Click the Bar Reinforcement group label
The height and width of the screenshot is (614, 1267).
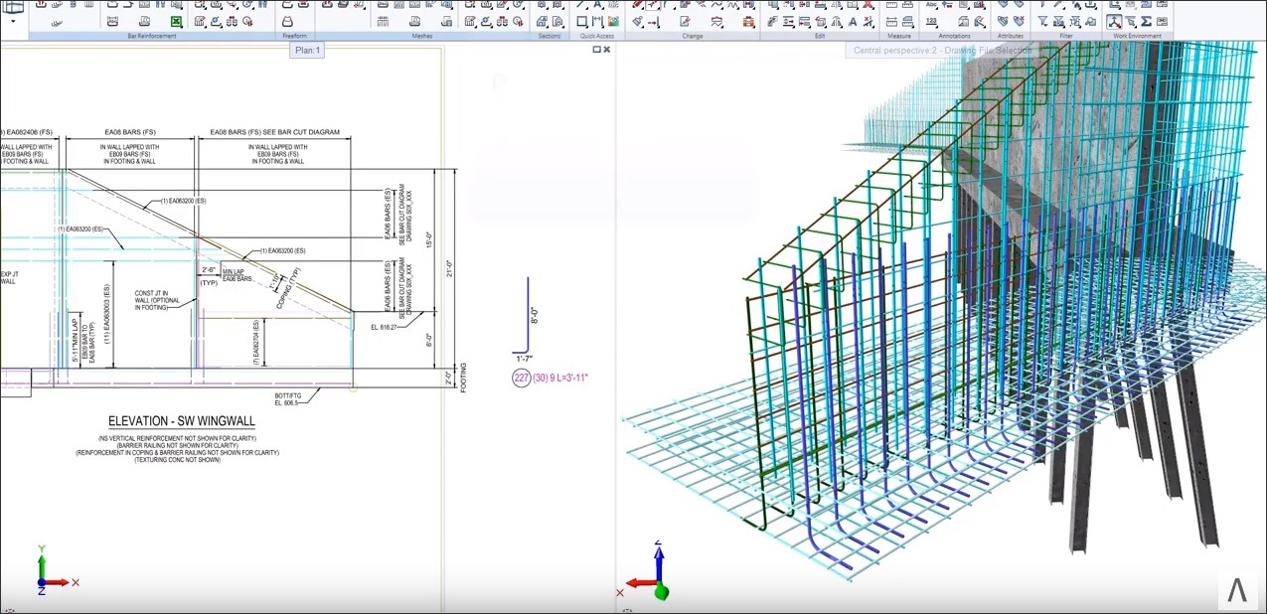coord(152,36)
